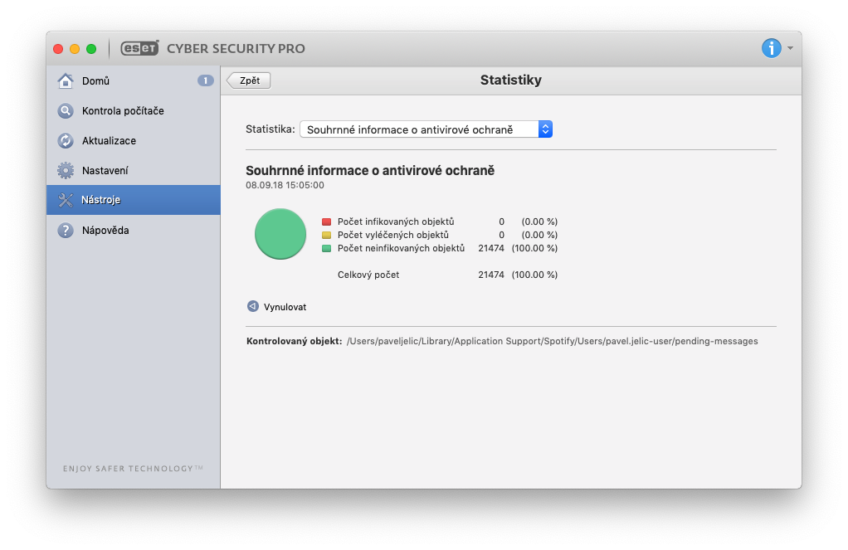Image resolution: width=848 pixels, height=550 pixels.
Task: Click the Nápověda question mark icon
Action: click(66, 231)
